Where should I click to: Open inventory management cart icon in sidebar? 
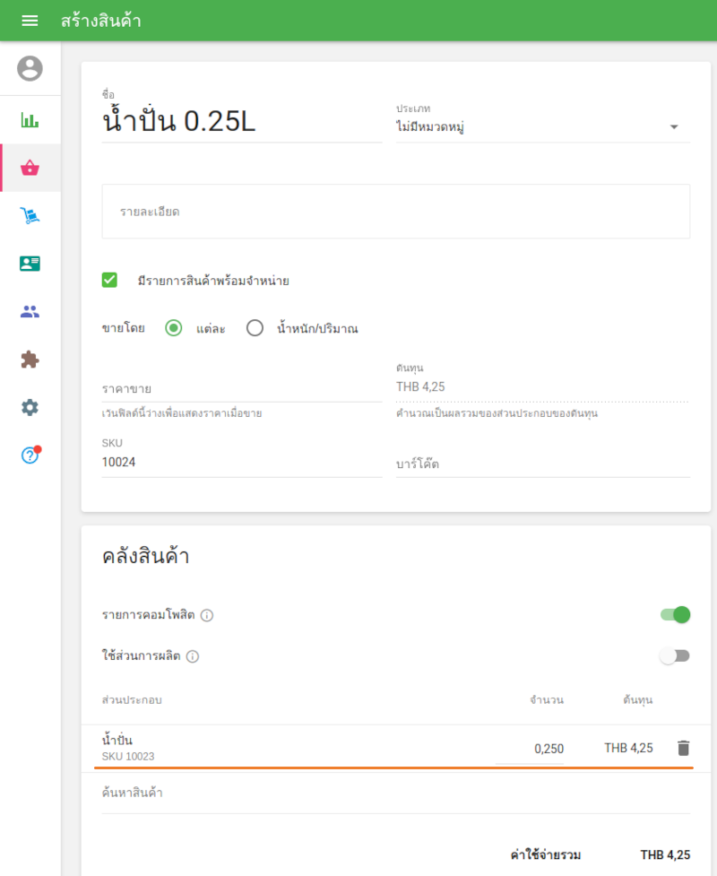coord(30,215)
